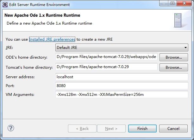Click the 'JRE:' label

tap(9, 48)
